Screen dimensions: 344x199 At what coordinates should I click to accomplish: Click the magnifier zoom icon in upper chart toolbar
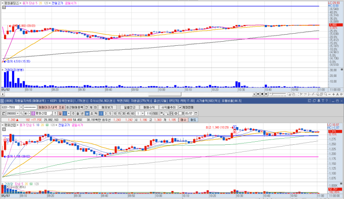click(x=326, y=94)
